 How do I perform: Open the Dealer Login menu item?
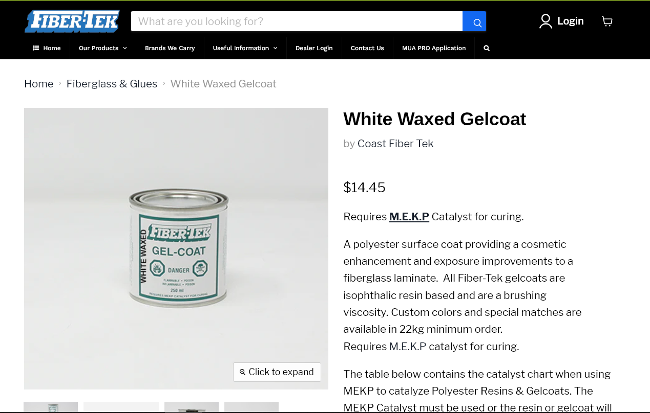point(314,48)
